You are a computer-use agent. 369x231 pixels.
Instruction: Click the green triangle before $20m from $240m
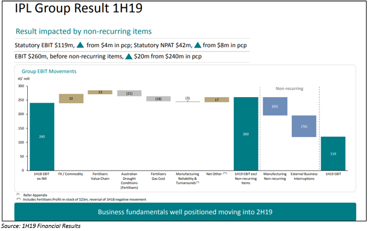click(x=129, y=57)
